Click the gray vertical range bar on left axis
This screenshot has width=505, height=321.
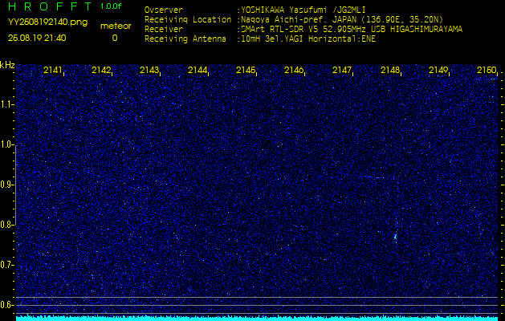coord(16,185)
